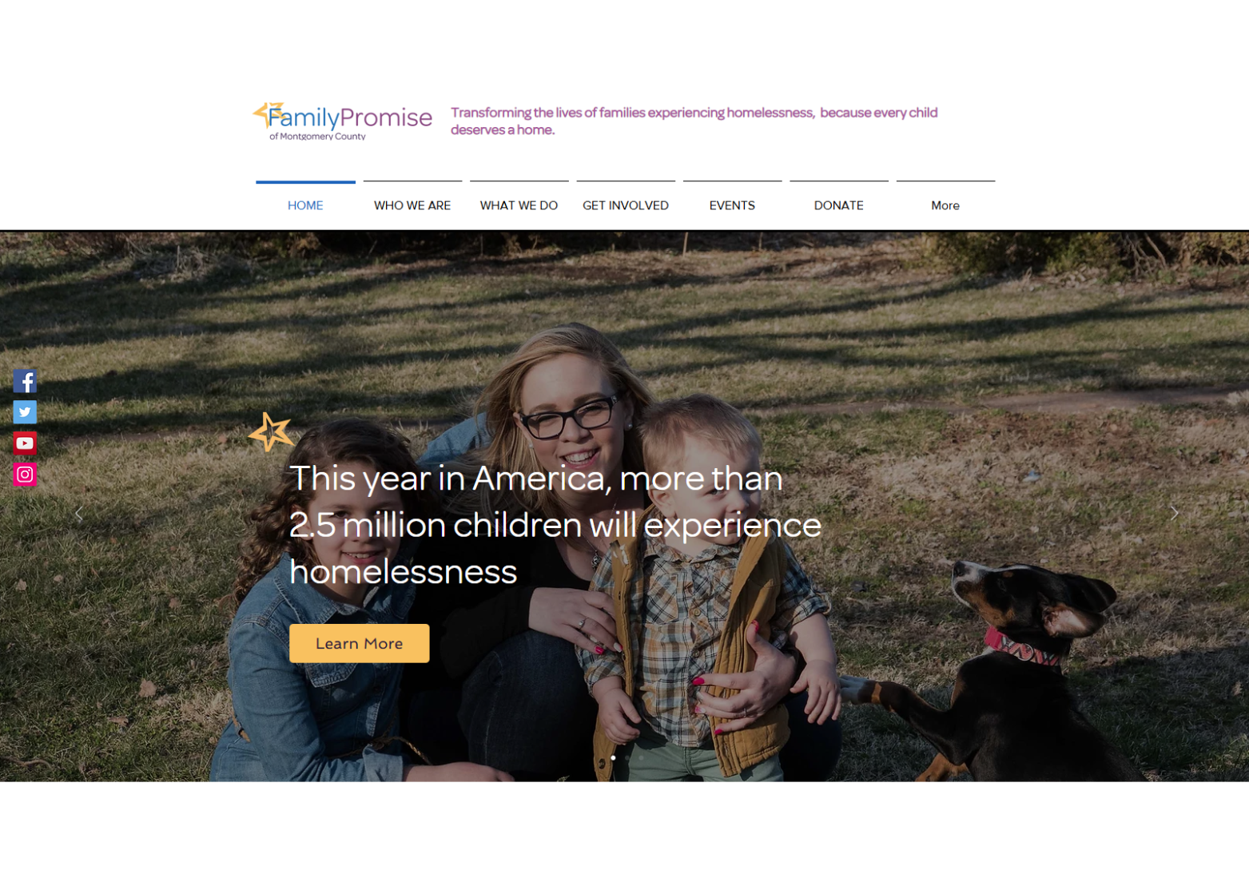The height and width of the screenshot is (874, 1249).
Task: Click the gold star graphic above headline
Action: coord(271,432)
